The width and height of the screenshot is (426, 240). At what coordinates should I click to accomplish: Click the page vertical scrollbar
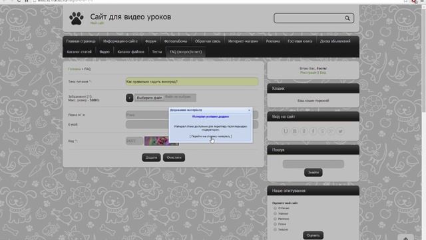pos(423,123)
